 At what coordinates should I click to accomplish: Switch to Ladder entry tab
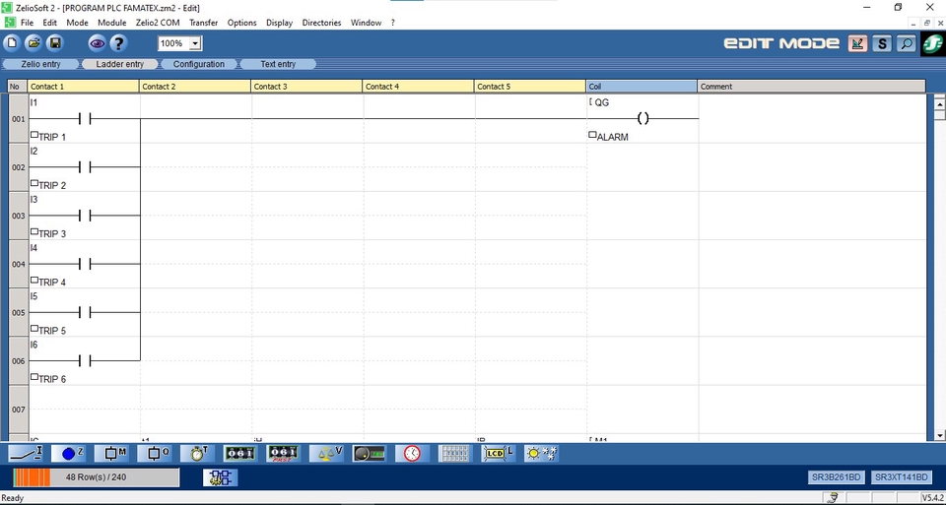click(x=120, y=64)
